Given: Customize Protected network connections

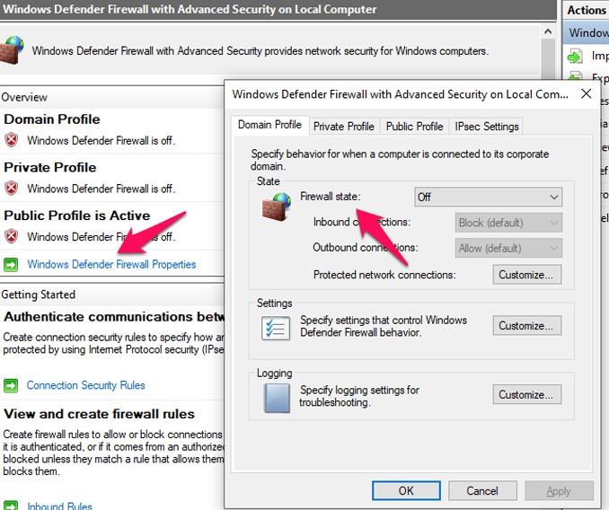Looking at the screenshot, I should click(527, 275).
